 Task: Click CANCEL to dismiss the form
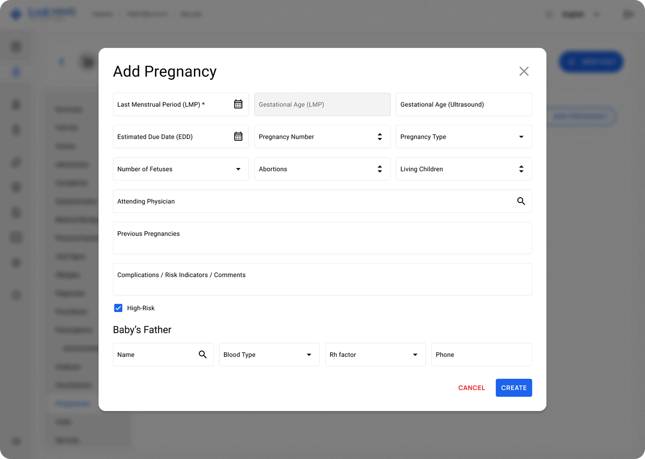click(x=471, y=387)
